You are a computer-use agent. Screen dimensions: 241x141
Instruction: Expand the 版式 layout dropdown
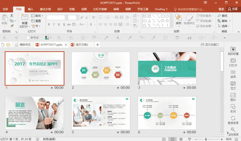42,16
